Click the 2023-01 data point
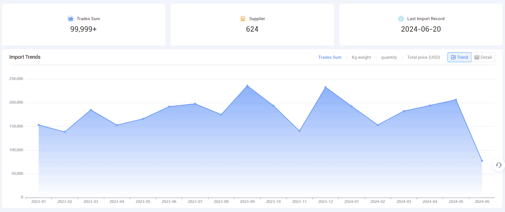The width and height of the screenshot is (505, 212). pyautogui.click(x=39, y=125)
